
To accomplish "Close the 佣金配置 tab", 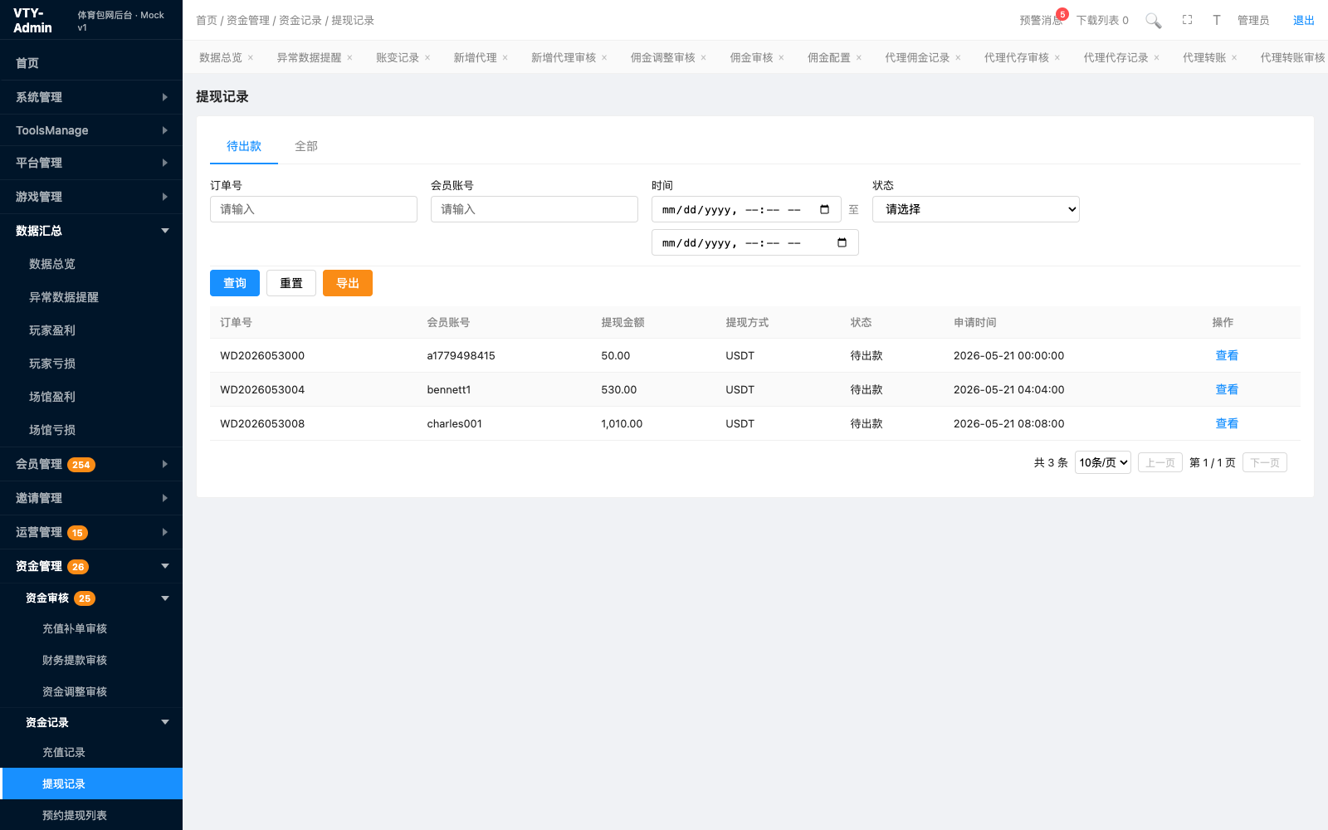I will pos(859,57).
